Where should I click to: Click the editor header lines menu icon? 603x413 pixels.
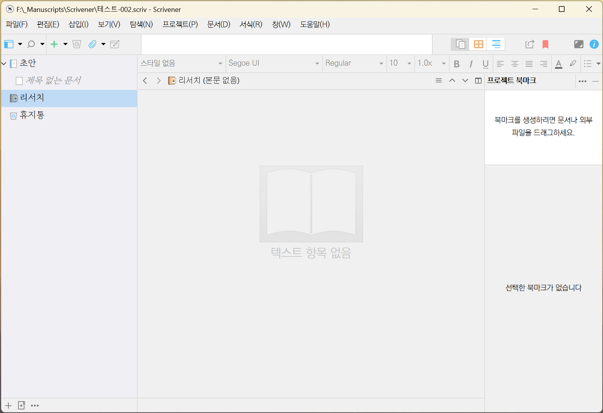[x=439, y=81]
